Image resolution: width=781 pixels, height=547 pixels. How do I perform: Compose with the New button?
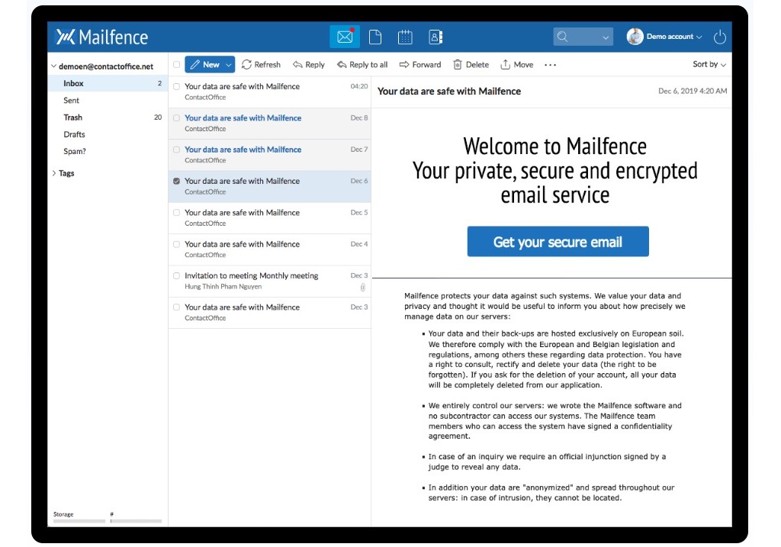click(204, 65)
